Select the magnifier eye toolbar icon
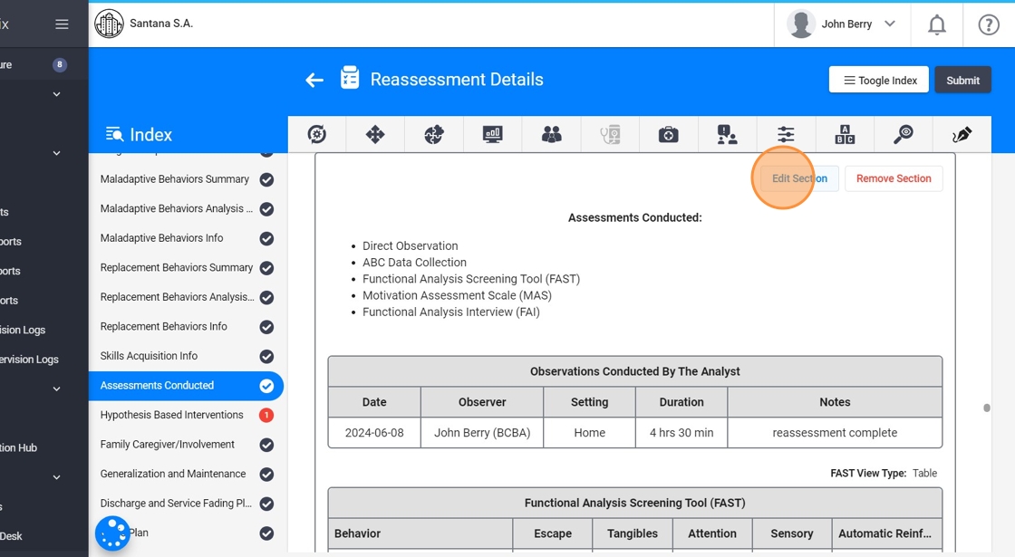 coord(903,135)
